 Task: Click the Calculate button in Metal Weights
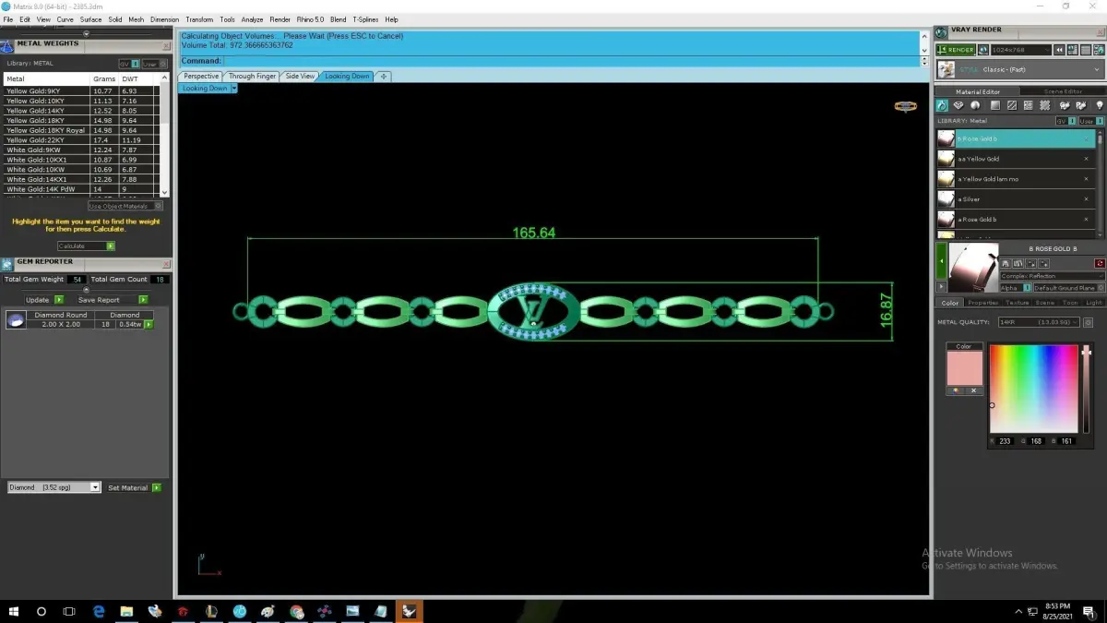click(x=86, y=246)
